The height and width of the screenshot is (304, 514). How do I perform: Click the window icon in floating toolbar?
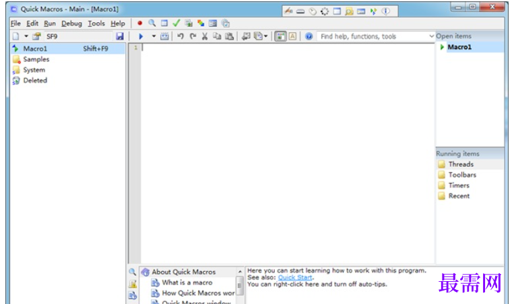coord(337,11)
